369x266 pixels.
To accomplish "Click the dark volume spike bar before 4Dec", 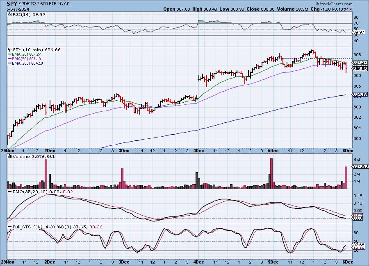I will 197,180.
